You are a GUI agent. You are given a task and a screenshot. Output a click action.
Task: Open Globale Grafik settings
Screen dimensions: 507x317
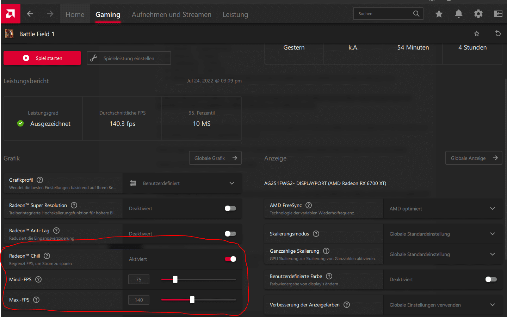coord(215,158)
